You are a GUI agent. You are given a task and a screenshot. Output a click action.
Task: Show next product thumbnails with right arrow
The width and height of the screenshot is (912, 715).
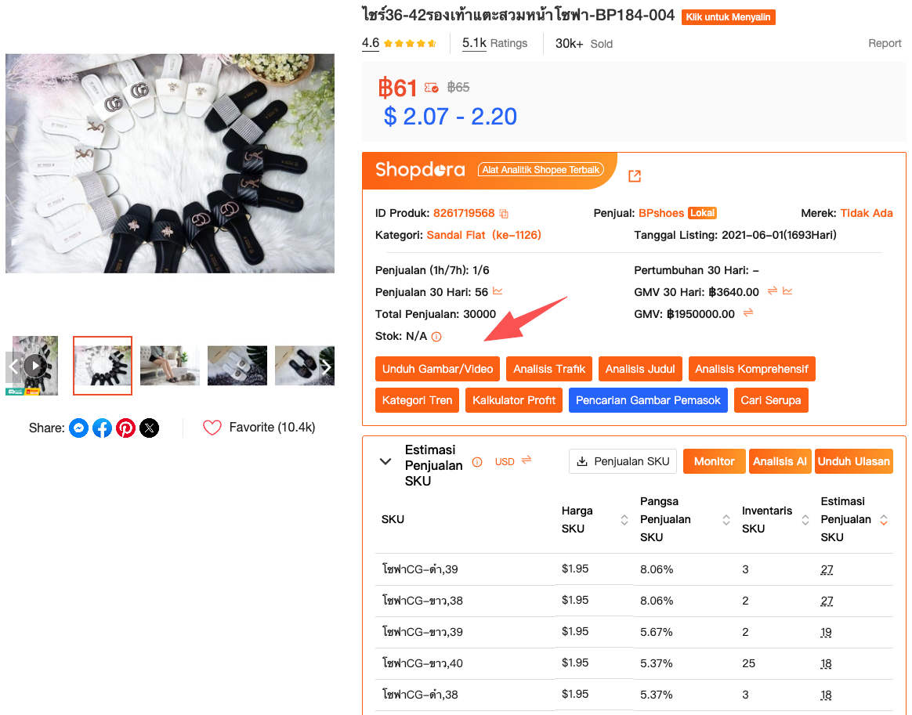pyautogui.click(x=328, y=367)
